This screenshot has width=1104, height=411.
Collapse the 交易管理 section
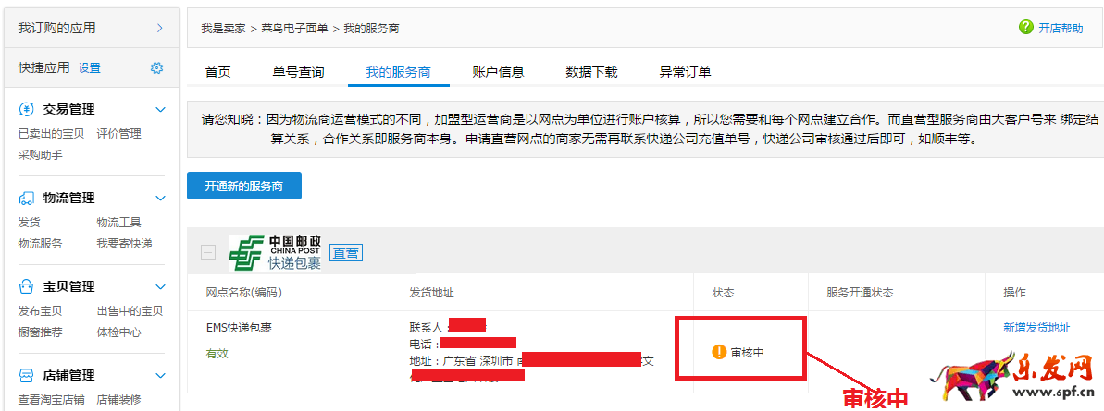[x=160, y=109]
